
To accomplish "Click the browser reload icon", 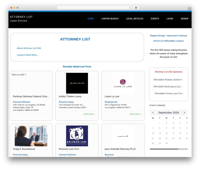I will tap(130, 8).
